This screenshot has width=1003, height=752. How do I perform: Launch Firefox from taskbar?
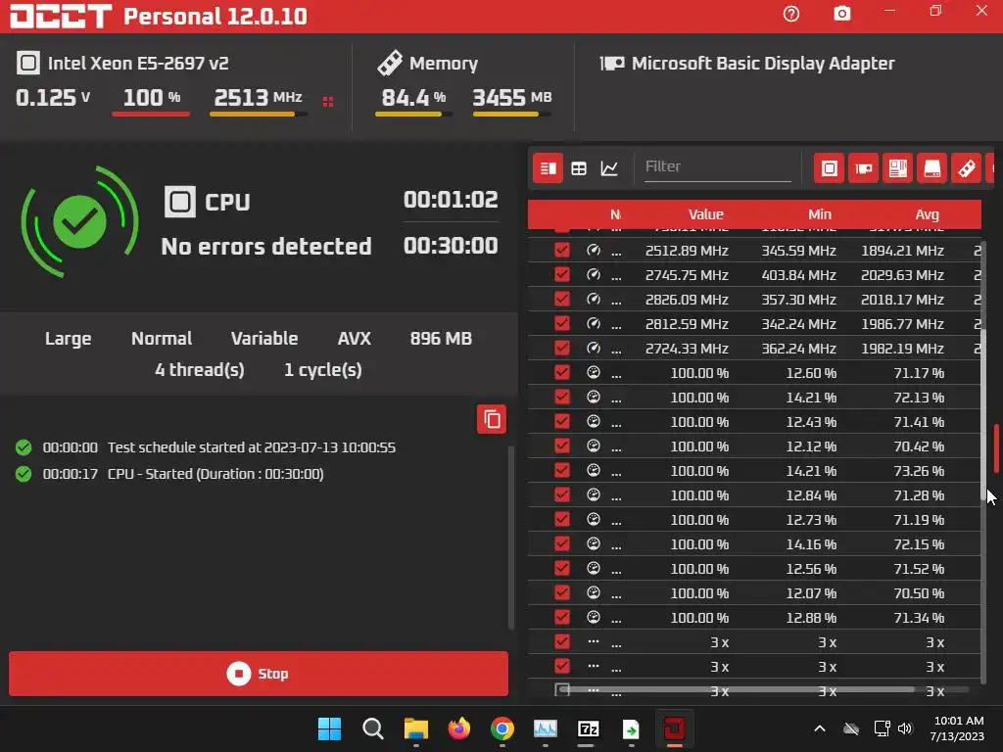[458, 728]
